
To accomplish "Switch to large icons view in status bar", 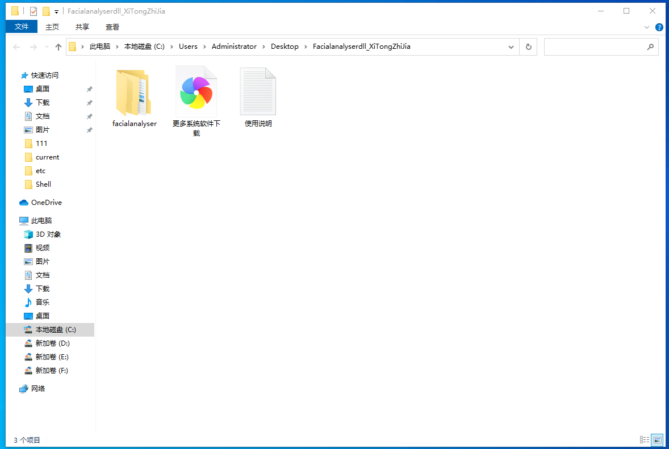I will (x=657, y=439).
